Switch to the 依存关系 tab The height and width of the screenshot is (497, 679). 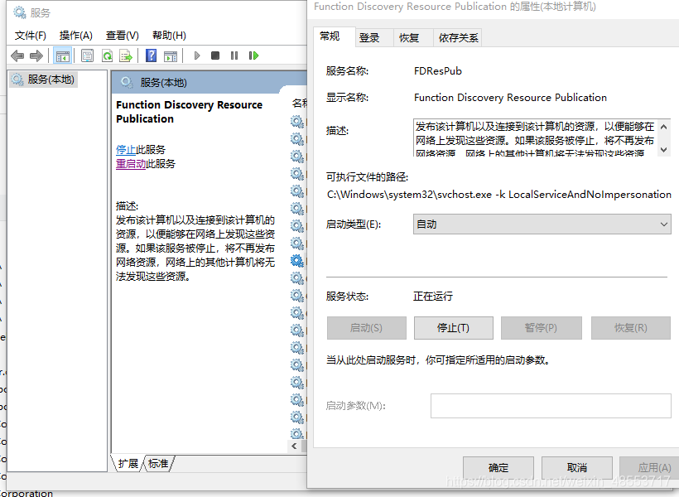(458, 38)
